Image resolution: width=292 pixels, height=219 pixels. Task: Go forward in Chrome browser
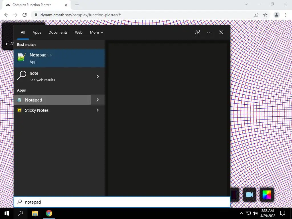coord(15,15)
